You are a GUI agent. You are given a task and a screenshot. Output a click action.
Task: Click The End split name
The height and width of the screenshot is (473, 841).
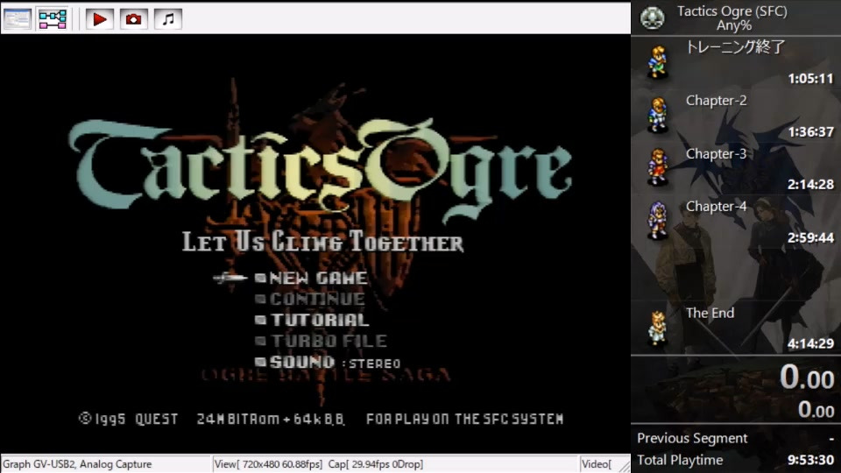coord(710,313)
